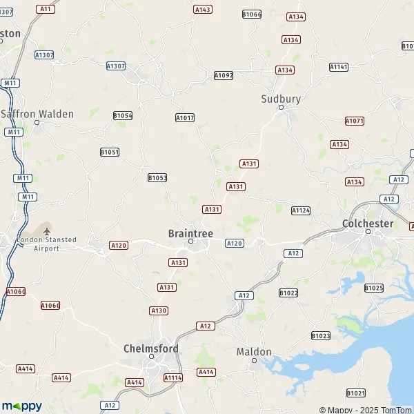Select the Colchester city marker dot

[x=368, y=232]
